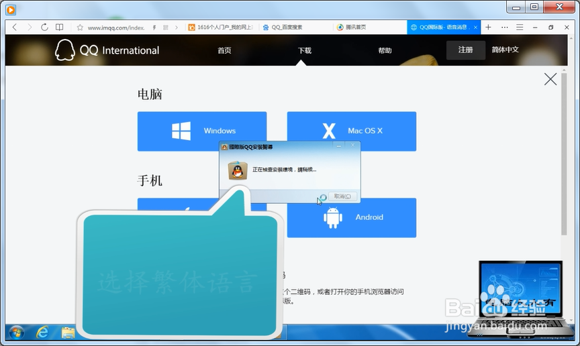Close the QQ国际版 tab
The height and width of the screenshot is (346, 580).
click(x=475, y=27)
